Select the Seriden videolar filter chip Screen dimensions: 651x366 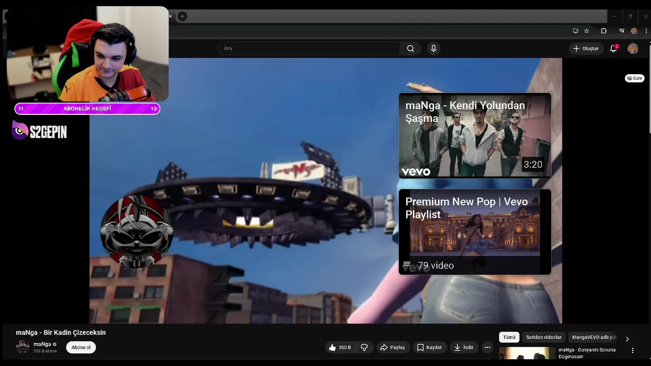click(544, 337)
